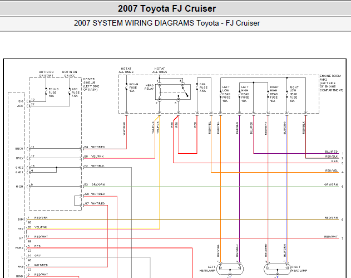Click the ACC terminal label at pin 22

[x=20, y=106]
